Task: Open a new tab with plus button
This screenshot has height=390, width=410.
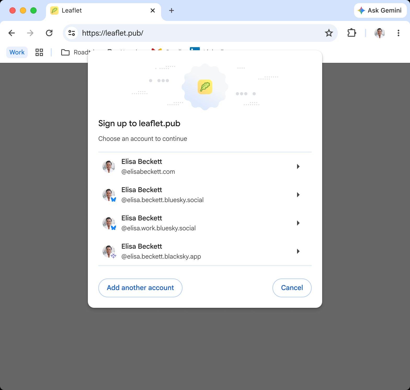Action: [x=172, y=10]
